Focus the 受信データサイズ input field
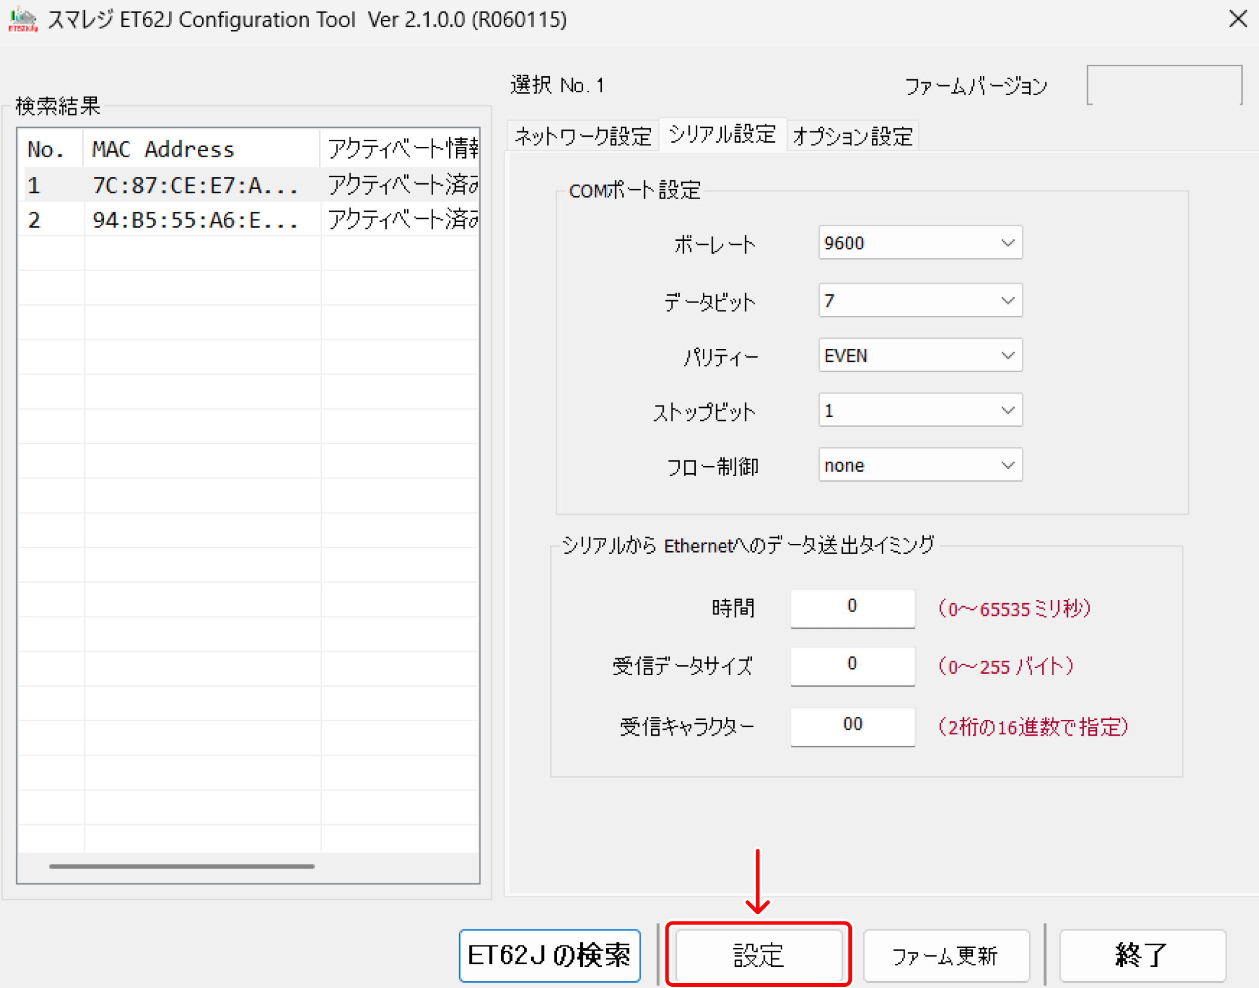This screenshot has height=988, width=1259. click(852, 665)
